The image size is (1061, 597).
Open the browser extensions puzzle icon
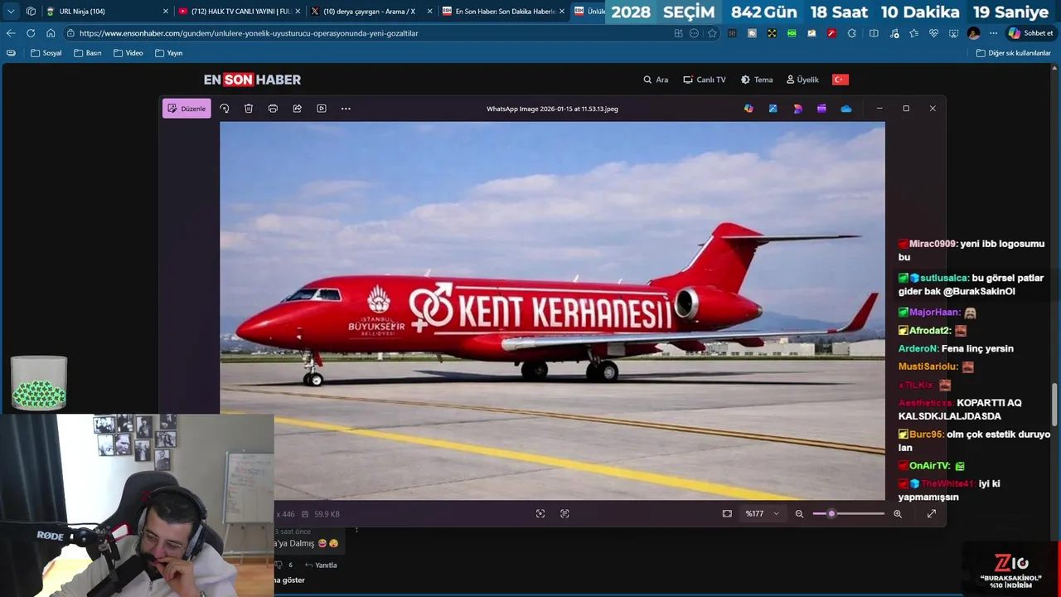pos(852,33)
